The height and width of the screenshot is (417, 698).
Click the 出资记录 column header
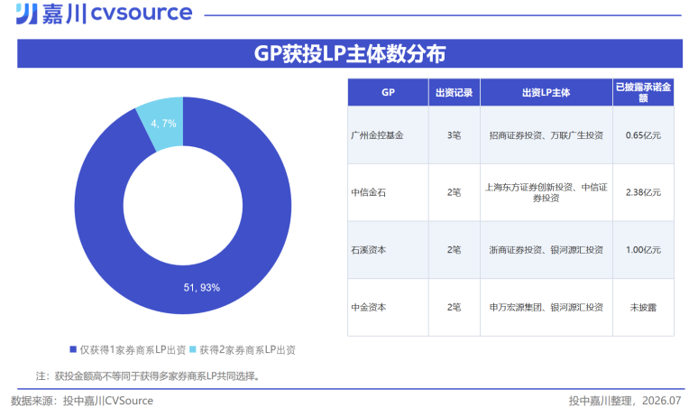pyautogui.click(x=454, y=92)
